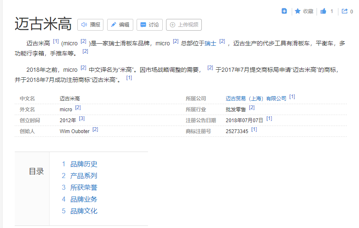The width and height of the screenshot is (359, 228).
Task: Click reference [2] after 手推车等
Action: [x=85, y=51]
